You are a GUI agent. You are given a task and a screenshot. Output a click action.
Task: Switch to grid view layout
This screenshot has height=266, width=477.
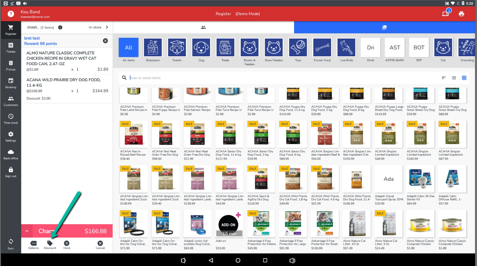464,78
